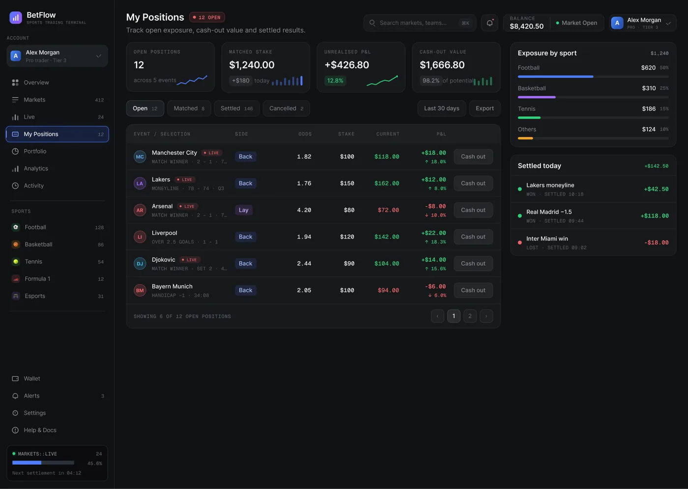Click the Basketball sport icon
Image resolution: width=688 pixels, height=489 pixels.
click(x=16, y=244)
